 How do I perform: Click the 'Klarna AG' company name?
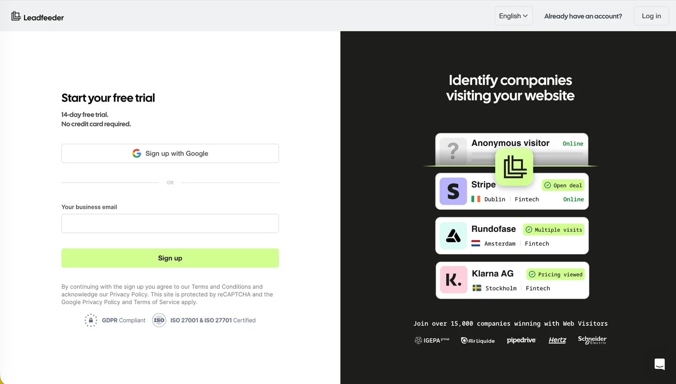[x=492, y=274]
